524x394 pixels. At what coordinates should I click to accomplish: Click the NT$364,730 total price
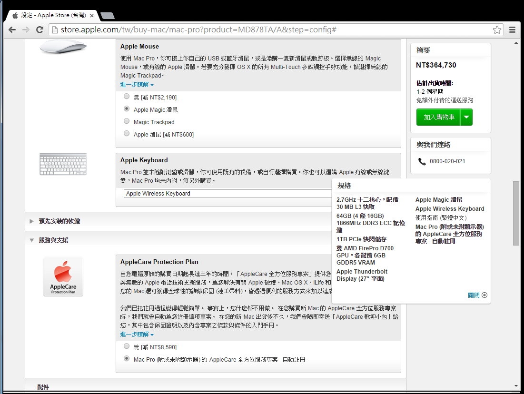click(436, 65)
